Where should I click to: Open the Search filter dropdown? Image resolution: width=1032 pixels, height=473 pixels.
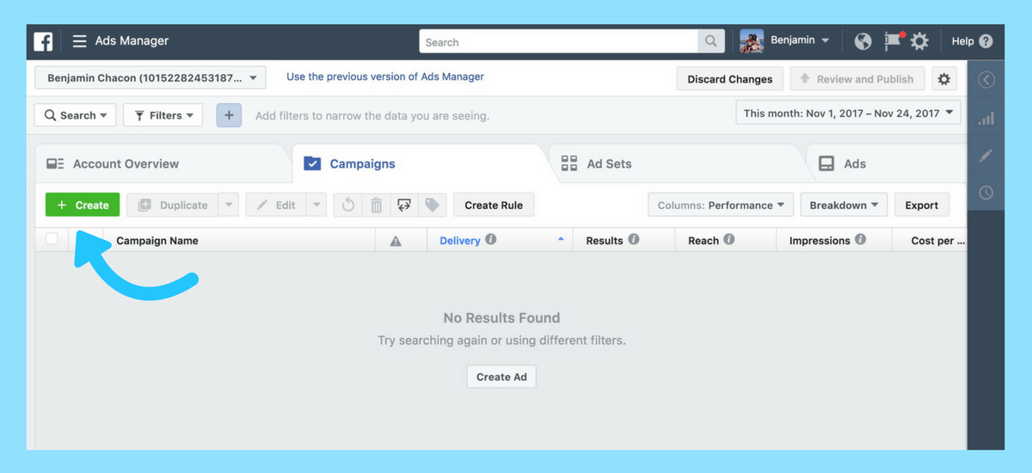75,115
